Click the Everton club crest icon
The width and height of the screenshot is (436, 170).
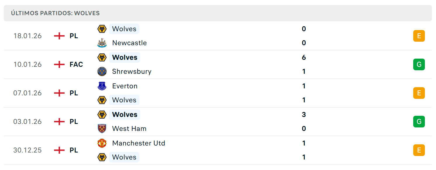(102, 86)
